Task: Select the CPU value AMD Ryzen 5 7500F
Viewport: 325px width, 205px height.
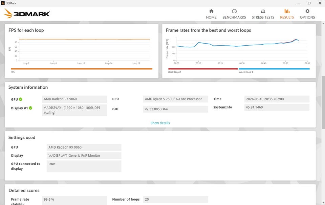Action: (176, 99)
